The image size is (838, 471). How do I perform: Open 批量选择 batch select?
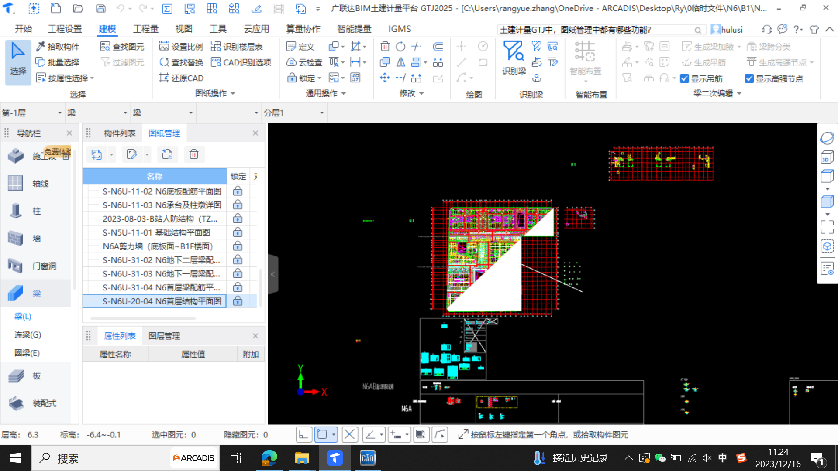click(58, 62)
